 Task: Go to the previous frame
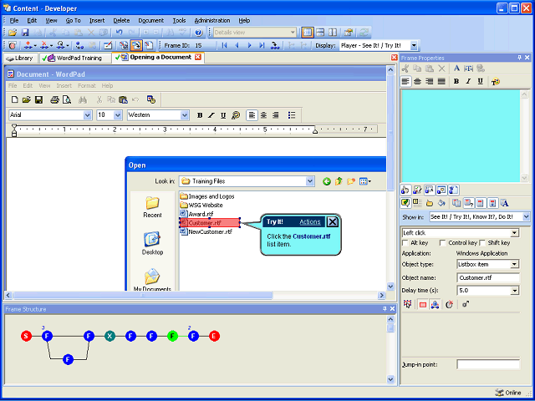point(237,45)
